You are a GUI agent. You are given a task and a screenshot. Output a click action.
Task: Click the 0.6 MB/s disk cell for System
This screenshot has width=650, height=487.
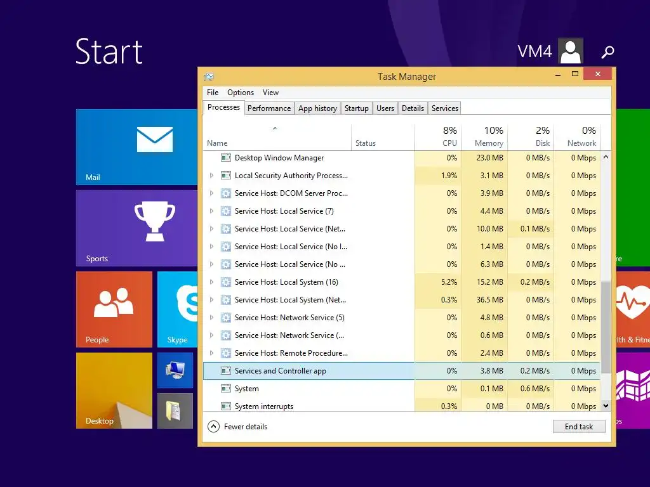click(531, 389)
